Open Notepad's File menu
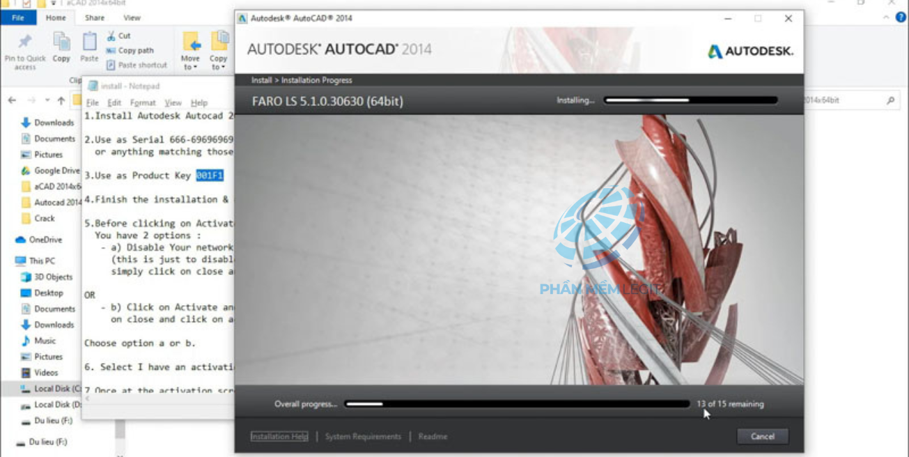909x457 pixels. click(x=92, y=103)
